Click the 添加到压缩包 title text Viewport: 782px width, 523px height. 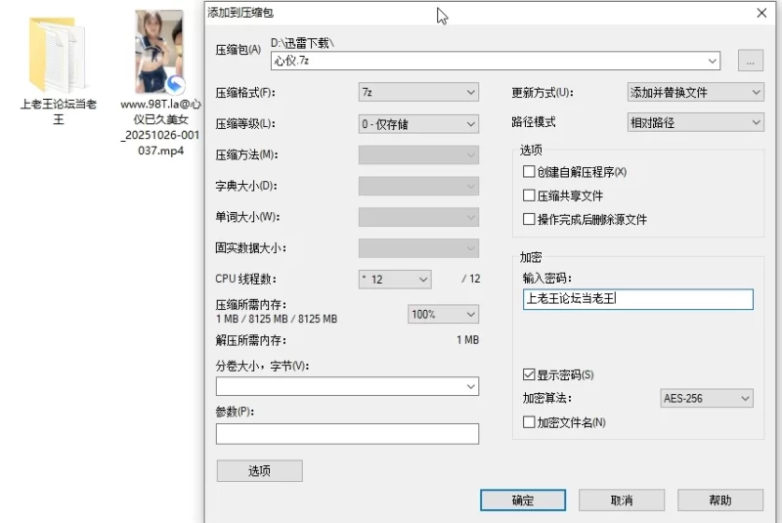pyautogui.click(x=240, y=13)
